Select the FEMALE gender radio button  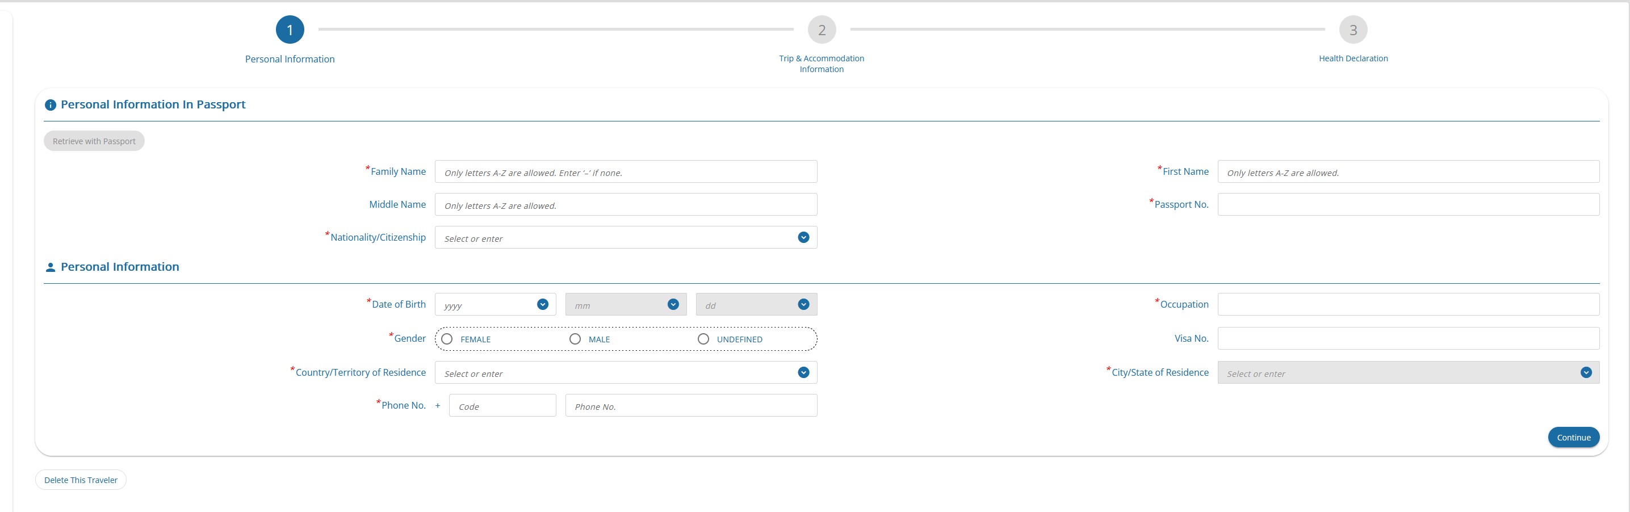(447, 339)
